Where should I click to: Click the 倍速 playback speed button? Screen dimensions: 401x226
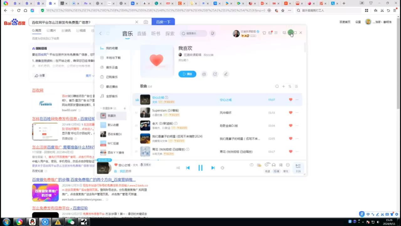[x=267, y=171]
